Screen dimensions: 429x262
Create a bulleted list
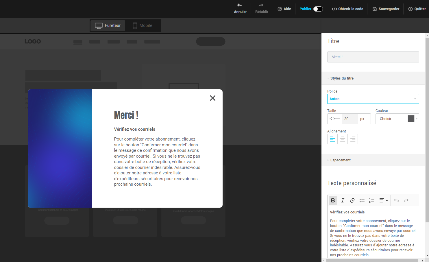[x=362, y=200]
